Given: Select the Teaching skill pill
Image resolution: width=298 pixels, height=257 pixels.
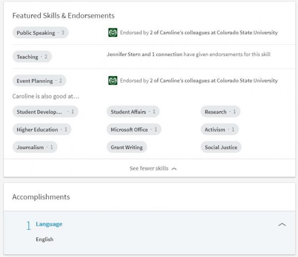Looking at the screenshot, I should [32, 57].
